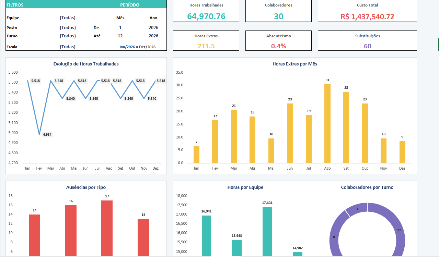439x257 pixels.
Task: Click the Mar bar in Horas Extras chart
Action: [234, 136]
